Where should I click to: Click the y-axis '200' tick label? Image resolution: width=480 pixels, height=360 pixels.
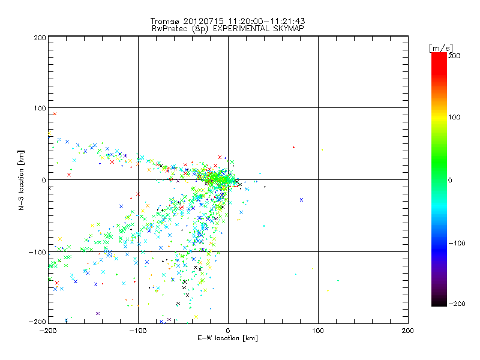(x=40, y=38)
